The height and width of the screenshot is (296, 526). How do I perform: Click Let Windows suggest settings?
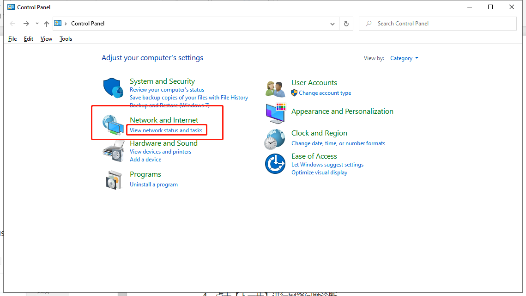(x=328, y=165)
